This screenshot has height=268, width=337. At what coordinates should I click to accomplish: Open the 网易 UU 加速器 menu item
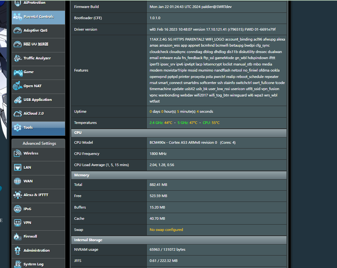[36, 44]
